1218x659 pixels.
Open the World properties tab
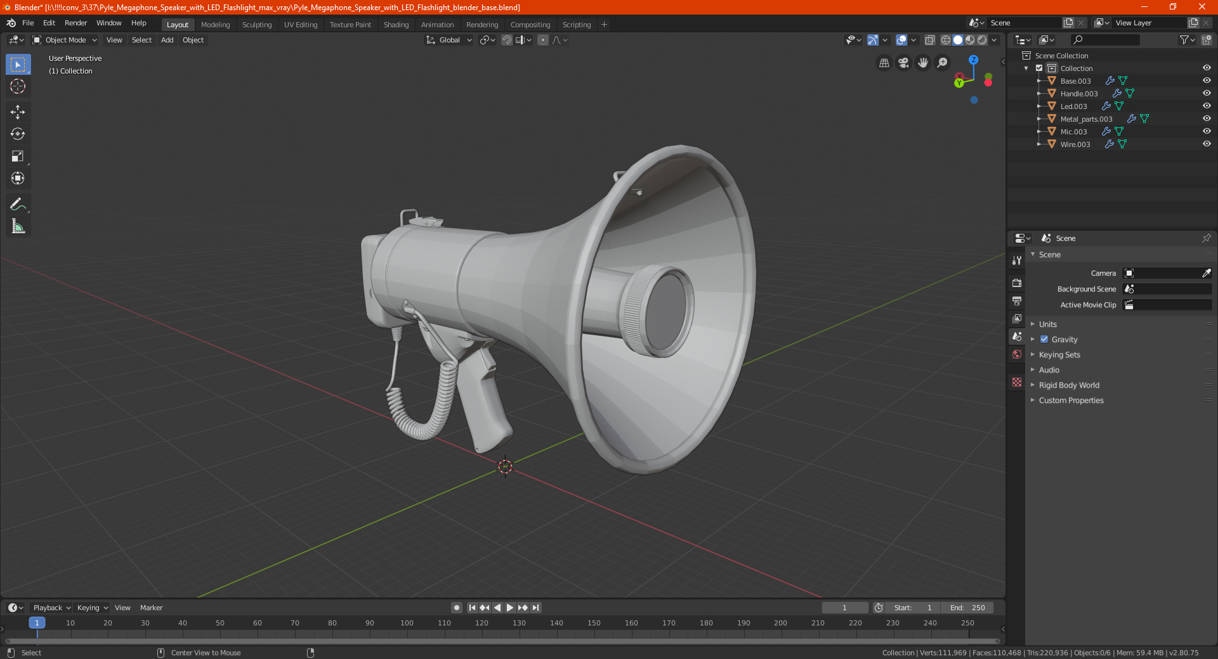pyautogui.click(x=1017, y=354)
